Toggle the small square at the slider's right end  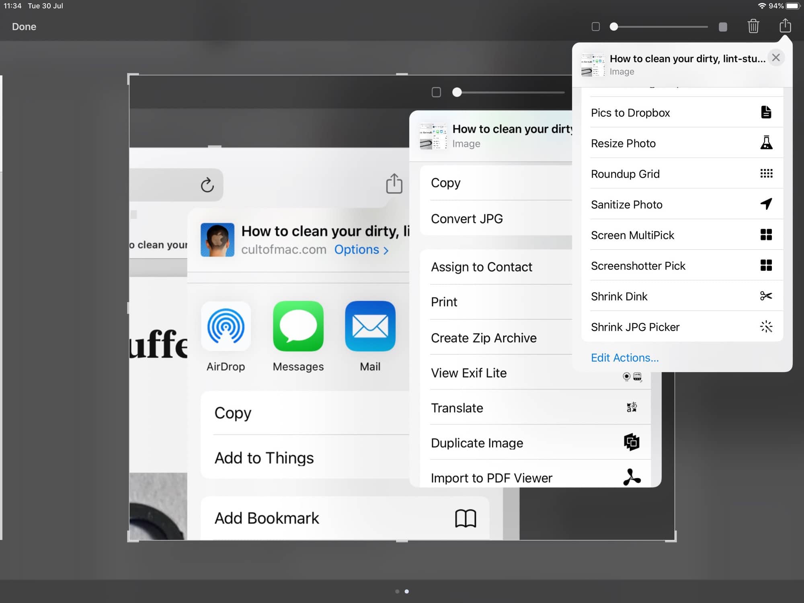[722, 27]
